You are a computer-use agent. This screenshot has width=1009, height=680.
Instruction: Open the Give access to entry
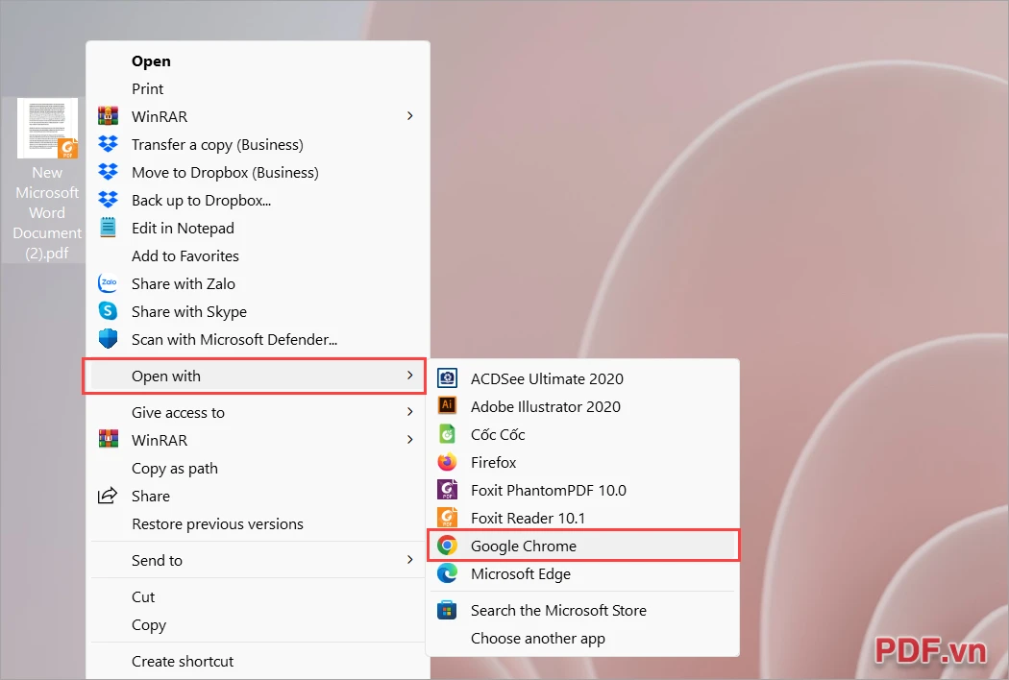258,412
